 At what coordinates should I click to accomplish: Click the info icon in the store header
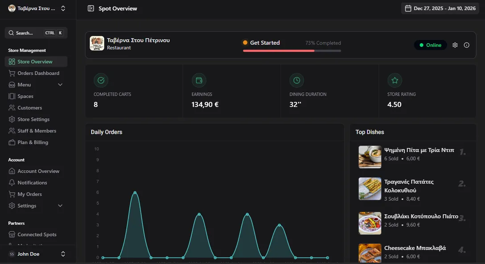466,45
